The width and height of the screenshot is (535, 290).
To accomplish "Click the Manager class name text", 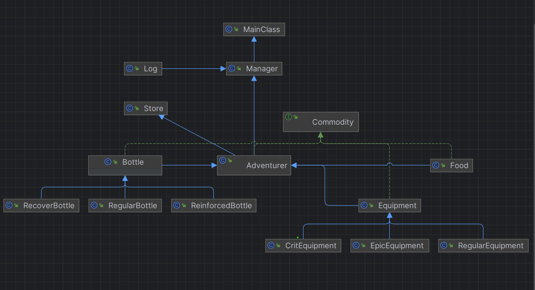I will (x=262, y=69).
